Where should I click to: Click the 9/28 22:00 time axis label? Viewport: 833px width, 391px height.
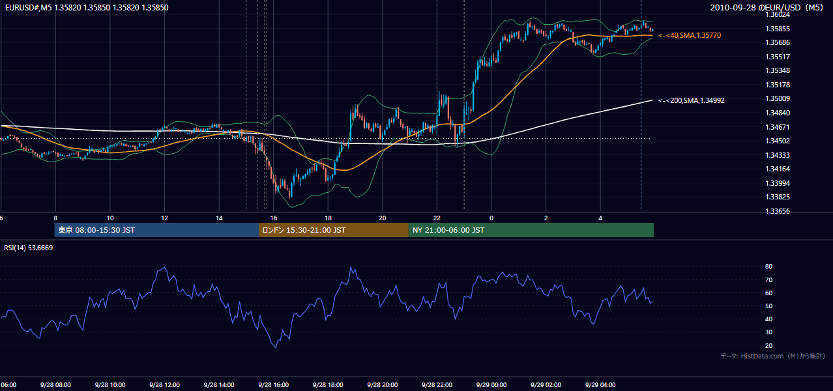437,385
